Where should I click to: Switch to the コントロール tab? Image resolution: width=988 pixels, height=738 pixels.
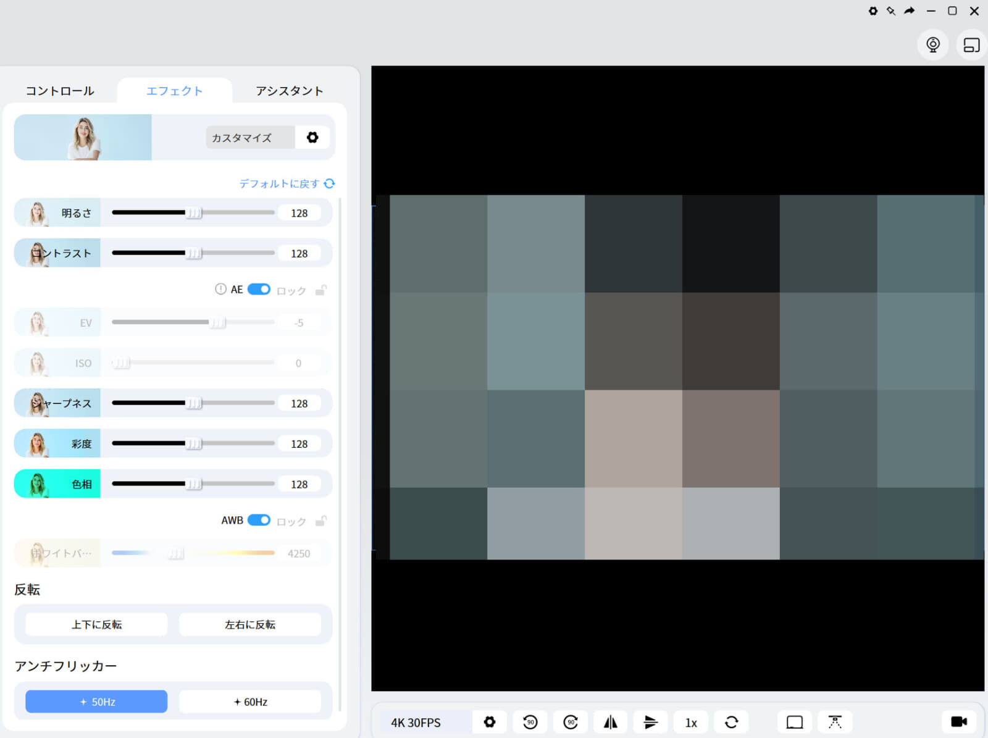click(60, 91)
